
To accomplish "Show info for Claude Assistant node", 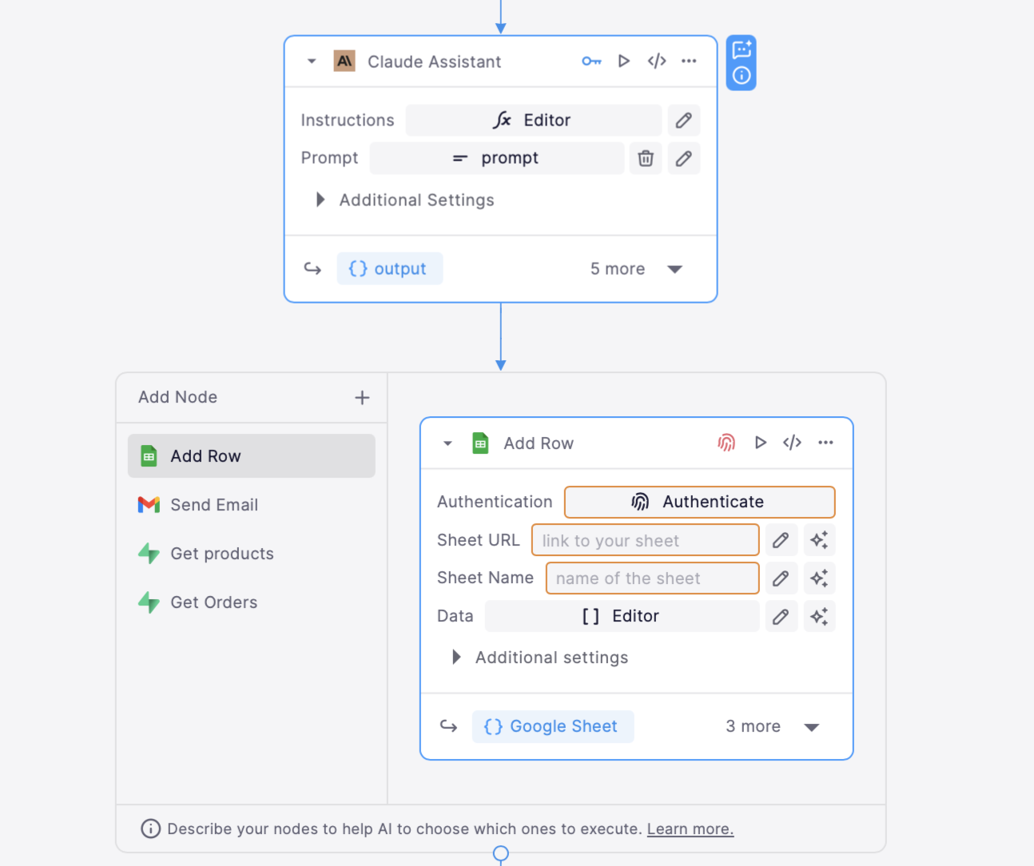I will pyautogui.click(x=742, y=76).
